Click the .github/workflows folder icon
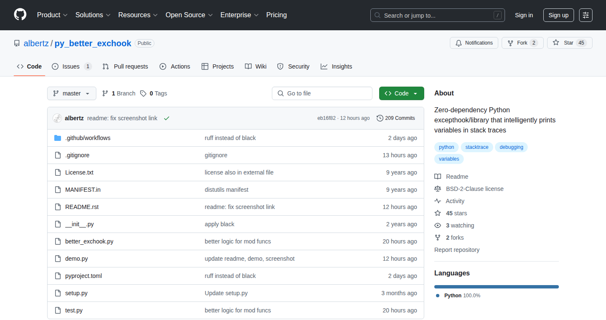This screenshot has width=606, height=320. coord(58,138)
